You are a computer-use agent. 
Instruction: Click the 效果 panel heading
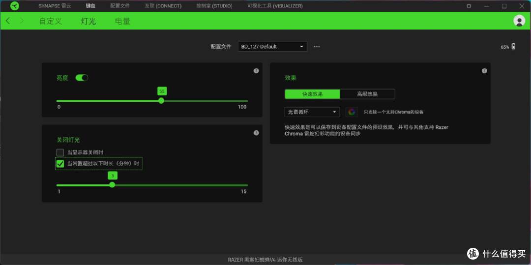tap(291, 78)
